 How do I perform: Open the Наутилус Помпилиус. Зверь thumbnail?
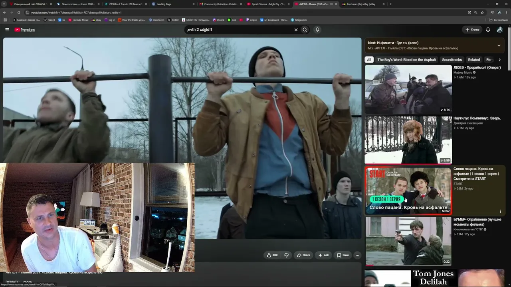408,140
